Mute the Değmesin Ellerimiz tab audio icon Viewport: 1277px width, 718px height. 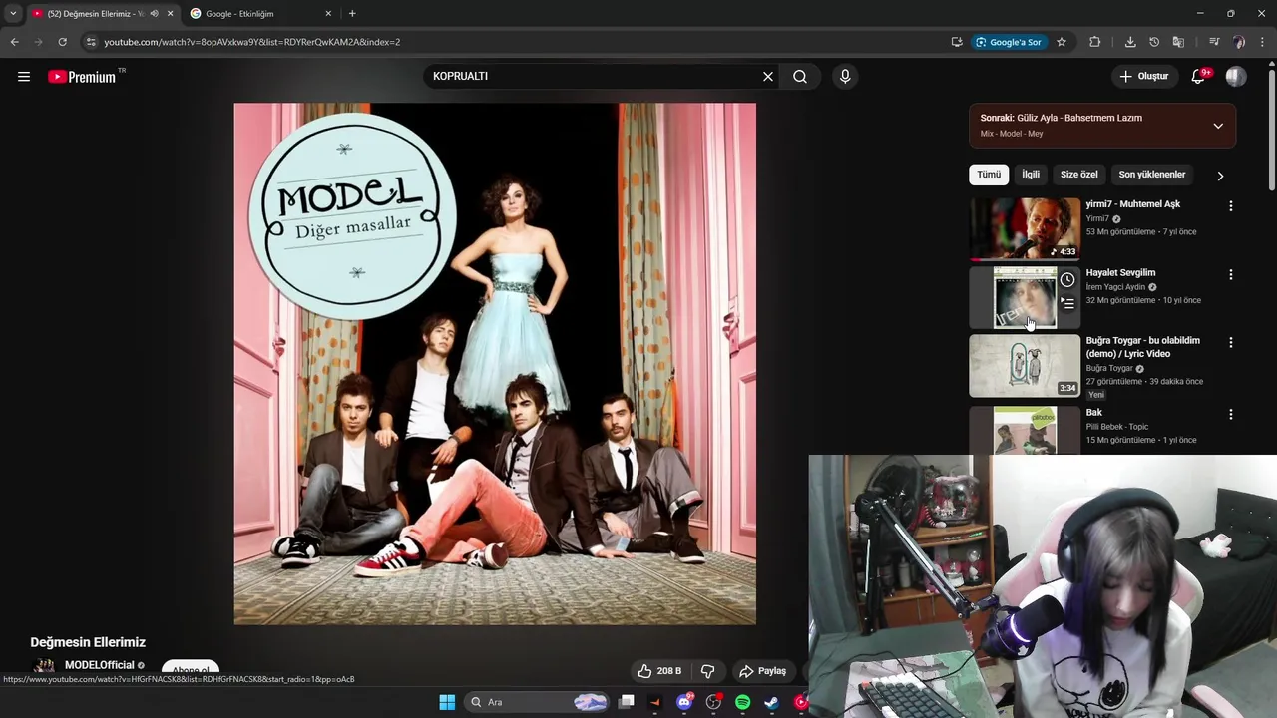coord(154,13)
